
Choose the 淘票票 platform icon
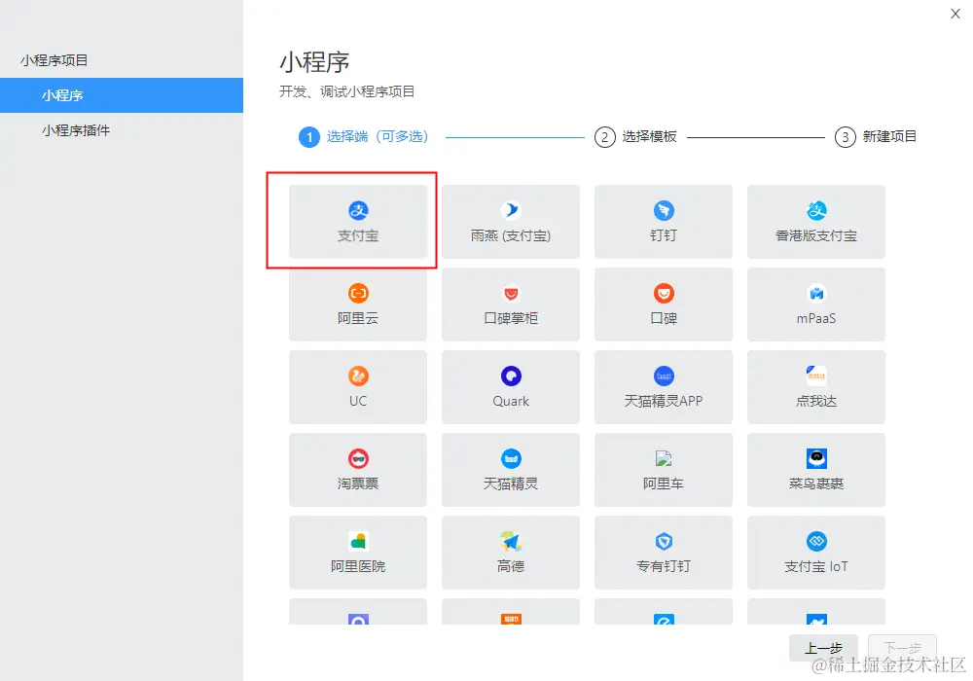pyautogui.click(x=358, y=459)
